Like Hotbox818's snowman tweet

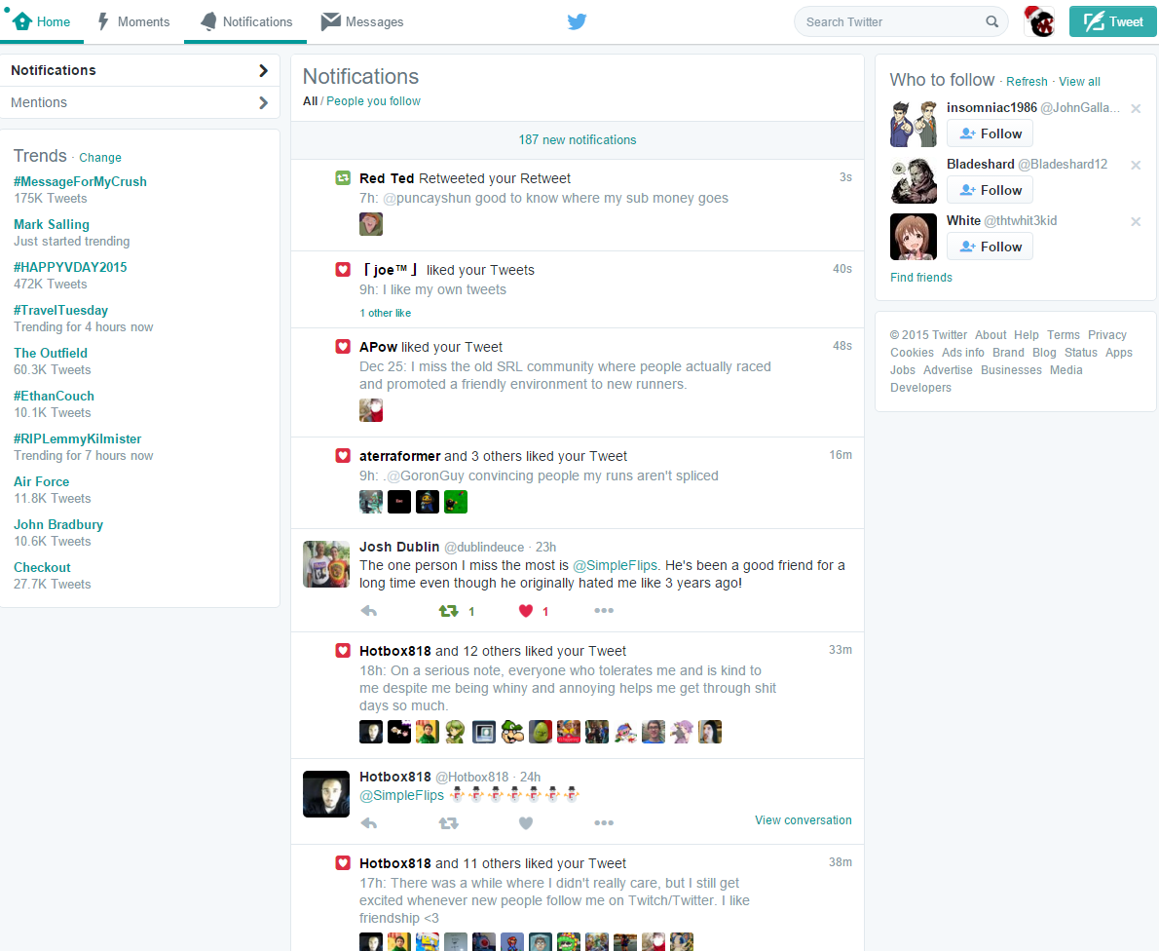[526, 823]
